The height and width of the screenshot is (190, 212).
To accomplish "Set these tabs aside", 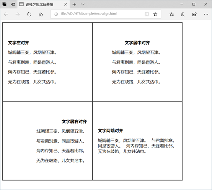I will [x=13, y=4].
